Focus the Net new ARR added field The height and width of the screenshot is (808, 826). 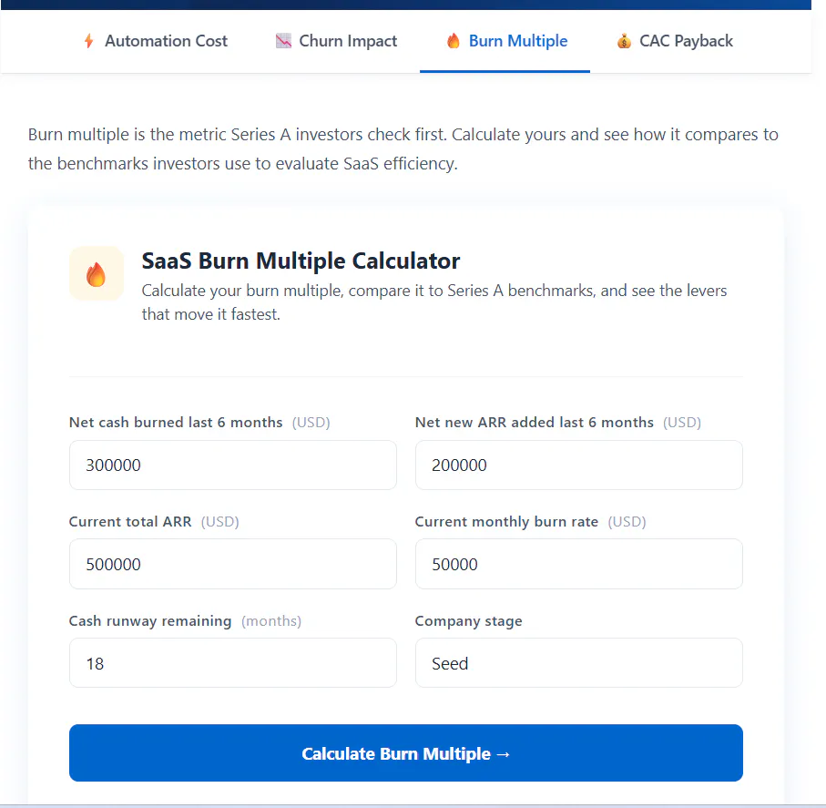[579, 465]
